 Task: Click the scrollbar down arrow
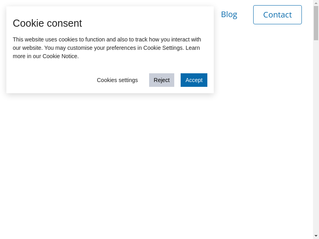[316, 236]
